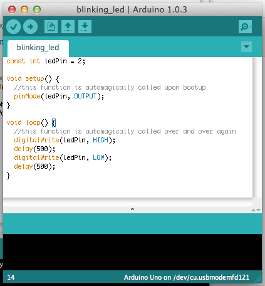Viewport: 265px width, 286px height.
Task: Select the blinking_led tab
Action: (x=38, y=48)
